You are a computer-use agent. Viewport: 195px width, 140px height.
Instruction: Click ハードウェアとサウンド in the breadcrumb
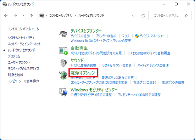pyautogui.click(x=91, y=16)
